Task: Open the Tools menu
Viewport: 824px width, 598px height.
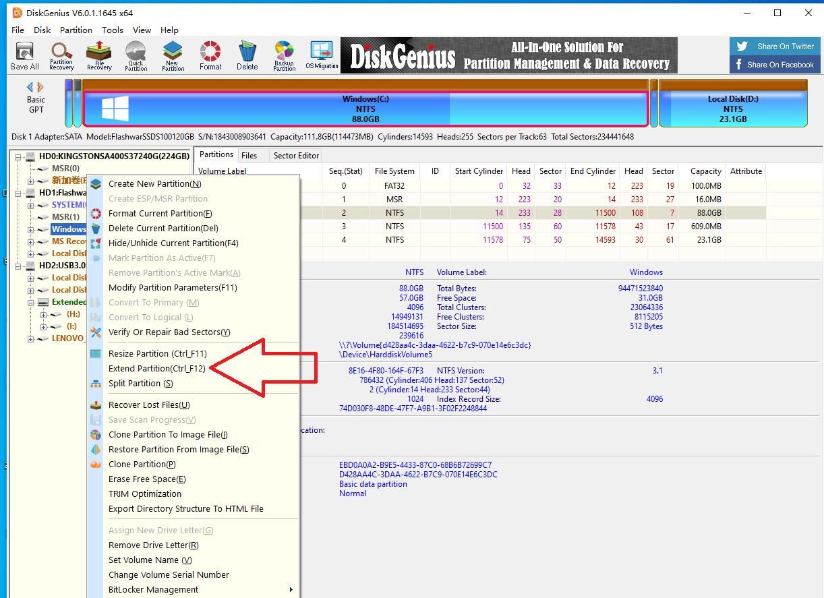Action: [112, 30]
